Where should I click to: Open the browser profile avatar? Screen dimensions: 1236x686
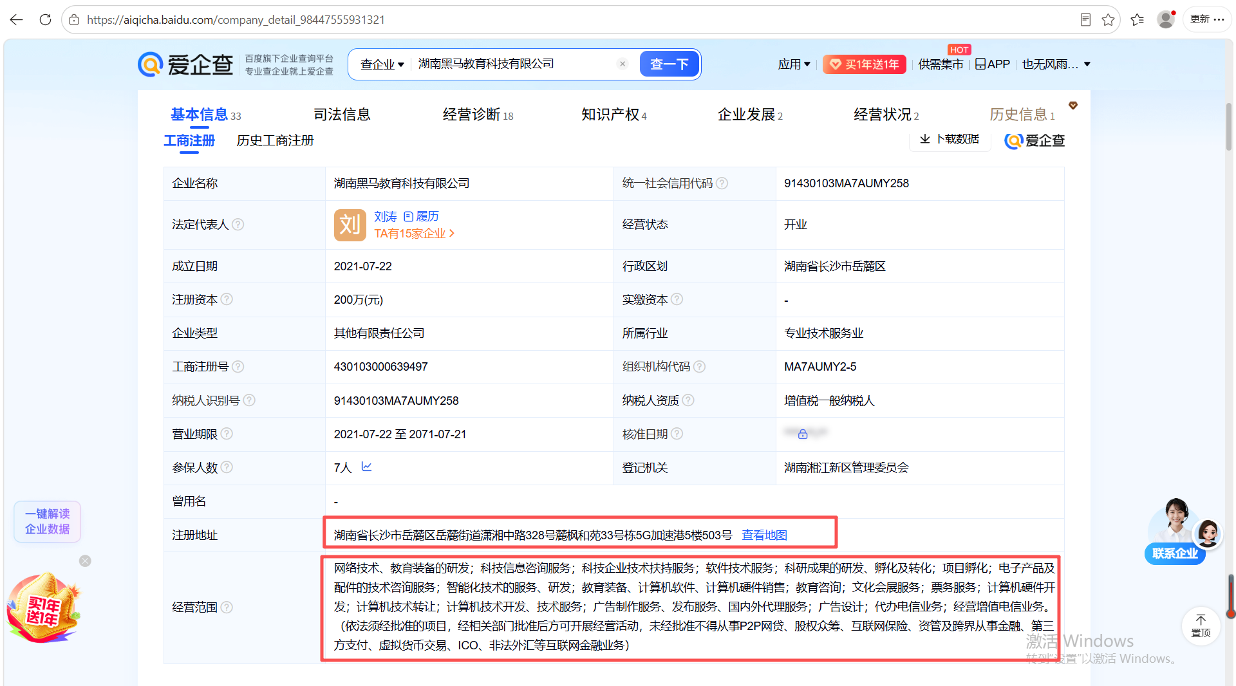click(x=1166, y=19)
